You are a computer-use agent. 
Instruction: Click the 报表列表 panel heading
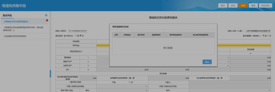7,16
